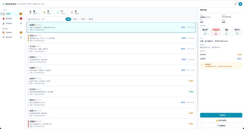Open the sidebar item with badge 5
This screenshot has width=244, height=129.
[12, 23]
